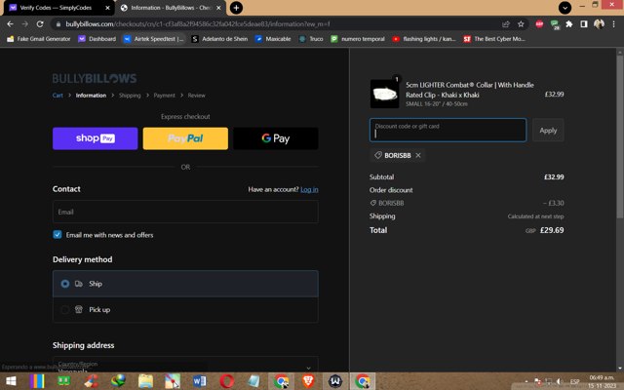This screenshot has height=390, width=624.
Task: Open the Maxicable bookmark
Action: pyautogui.click(x=273, y=39)
